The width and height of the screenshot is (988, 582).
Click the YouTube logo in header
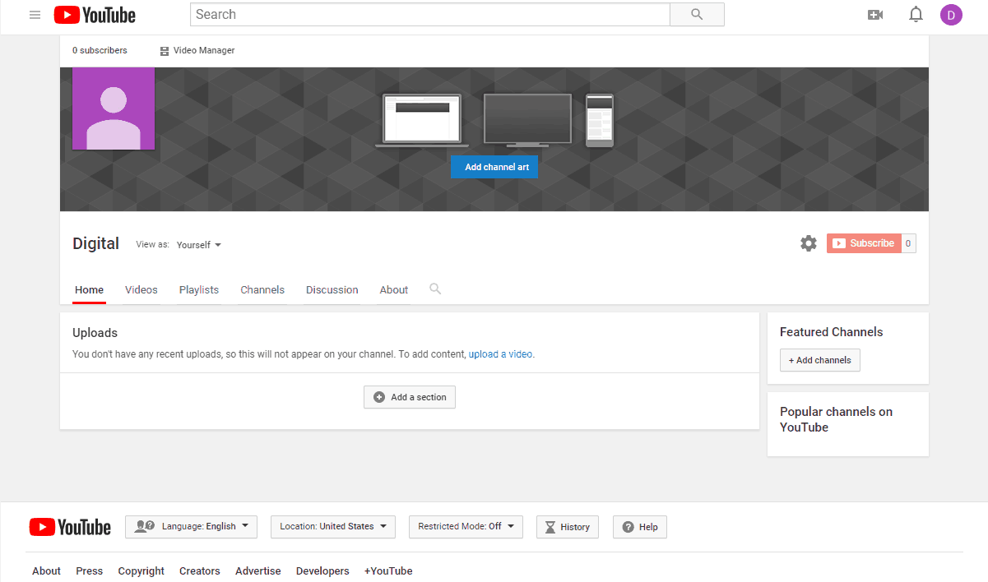[95, 15]
